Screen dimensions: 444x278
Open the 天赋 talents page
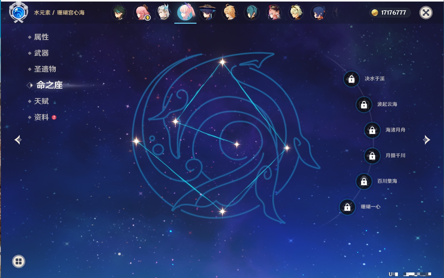point(41,101)
